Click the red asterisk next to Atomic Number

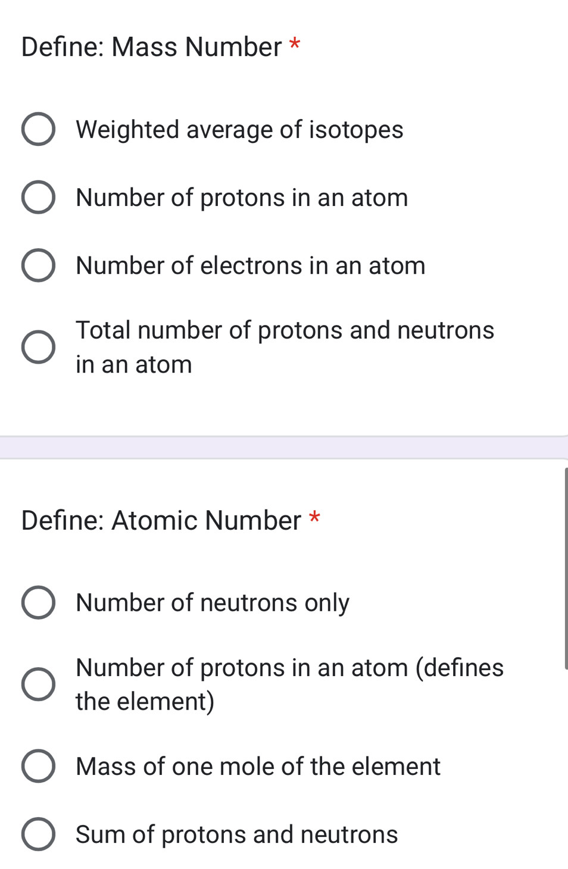pos(314,519)
